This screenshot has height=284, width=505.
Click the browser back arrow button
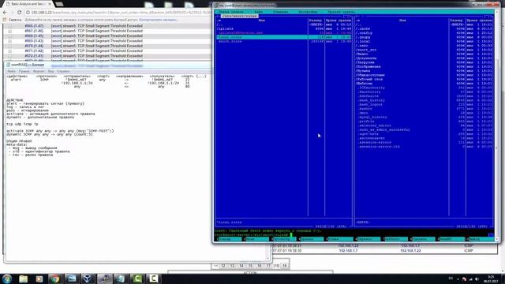5,13
